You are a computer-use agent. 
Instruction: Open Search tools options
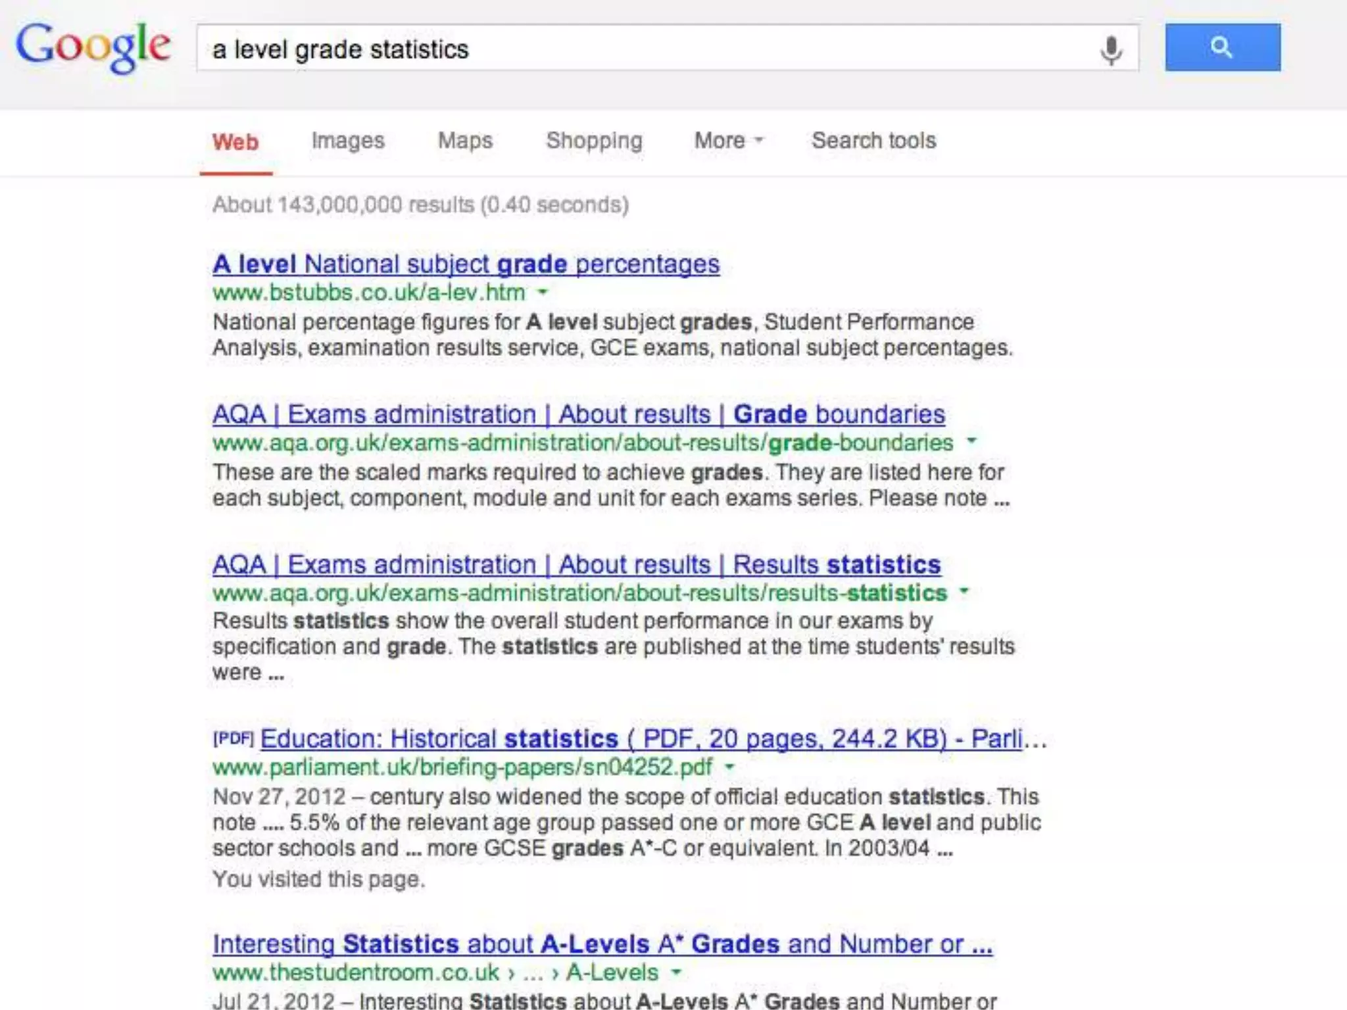pos(873,141)
